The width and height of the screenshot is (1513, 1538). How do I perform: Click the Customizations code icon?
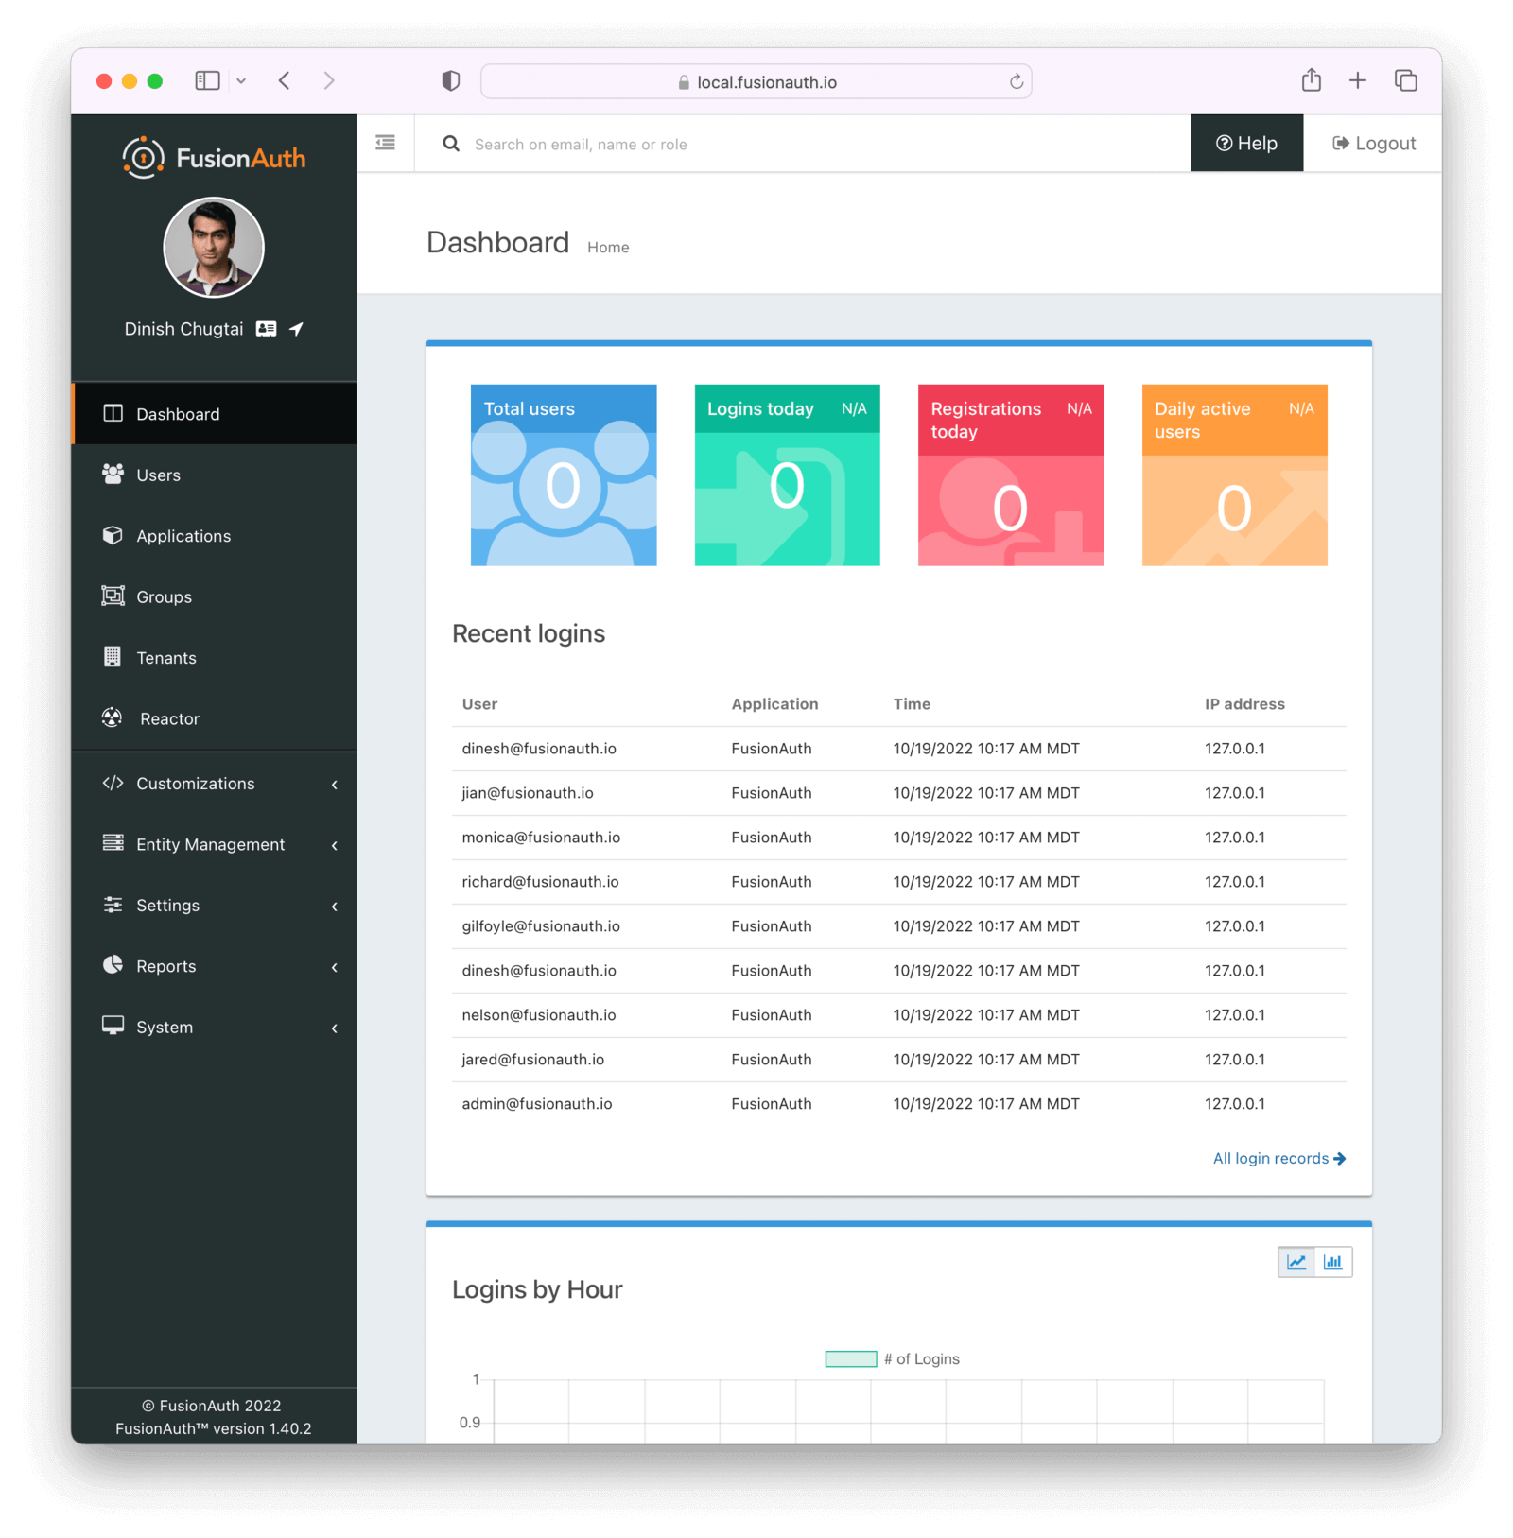113,783
